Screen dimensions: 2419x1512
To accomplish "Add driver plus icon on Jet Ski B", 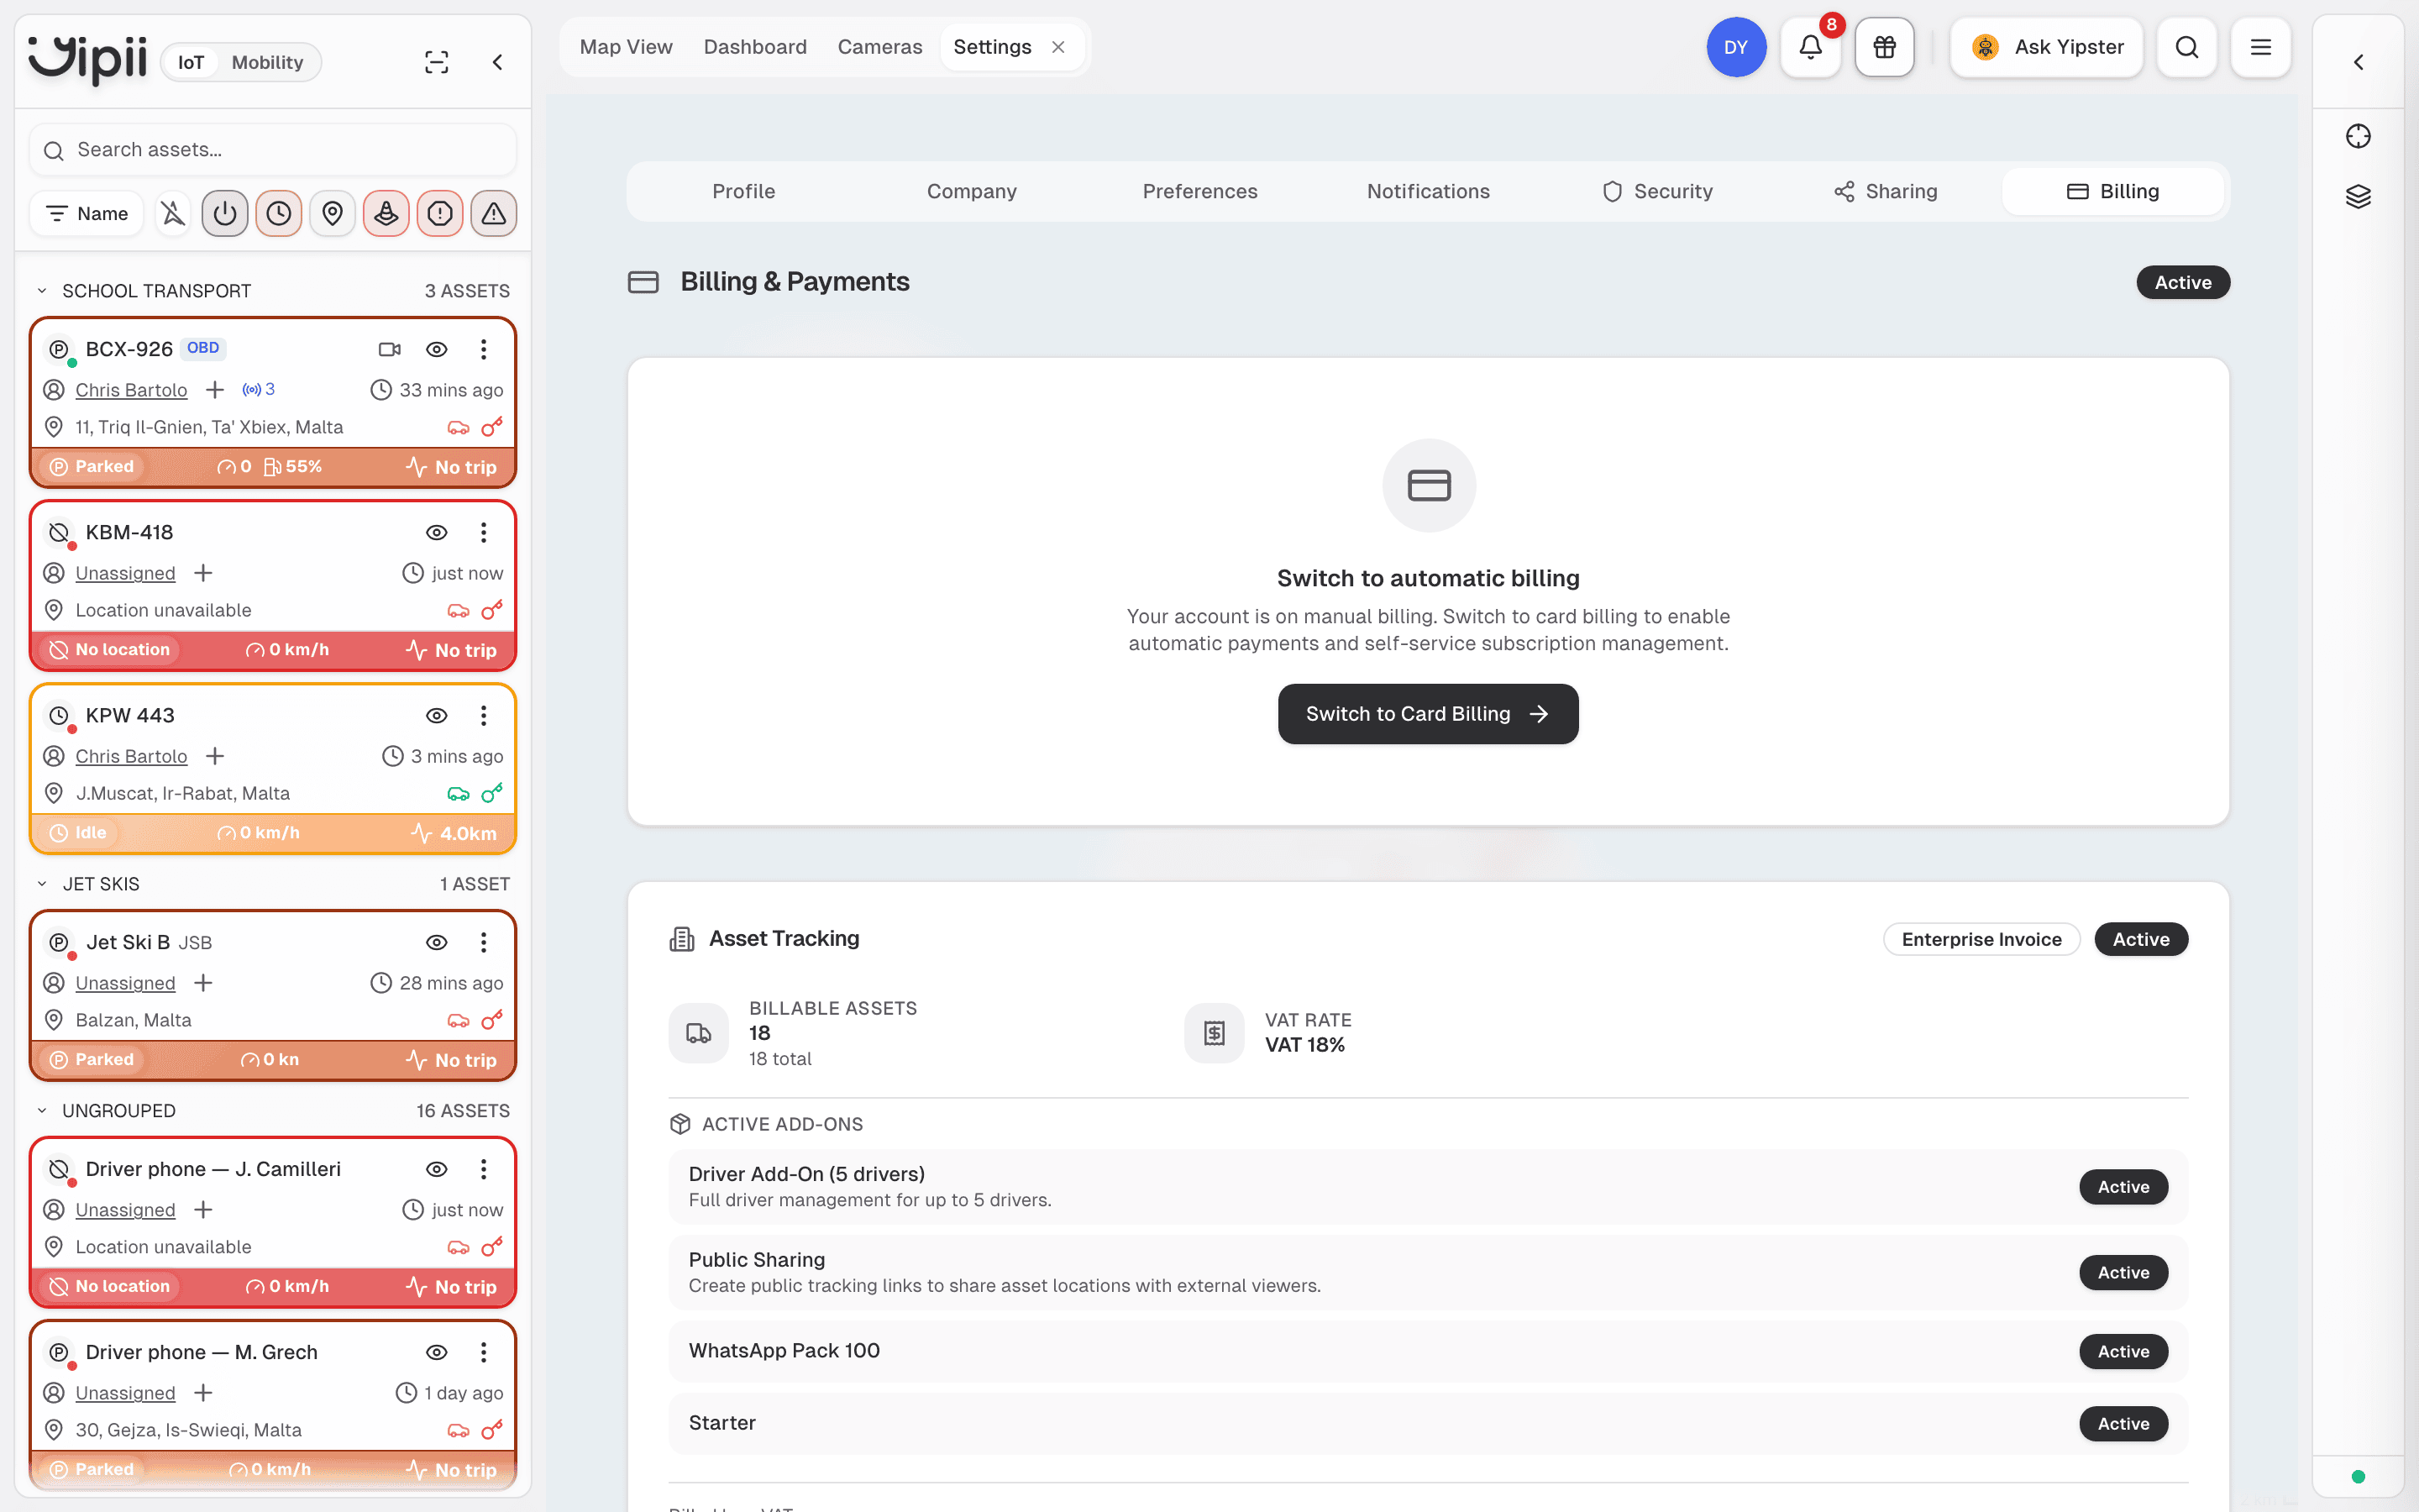I will (x=203, y=983).
